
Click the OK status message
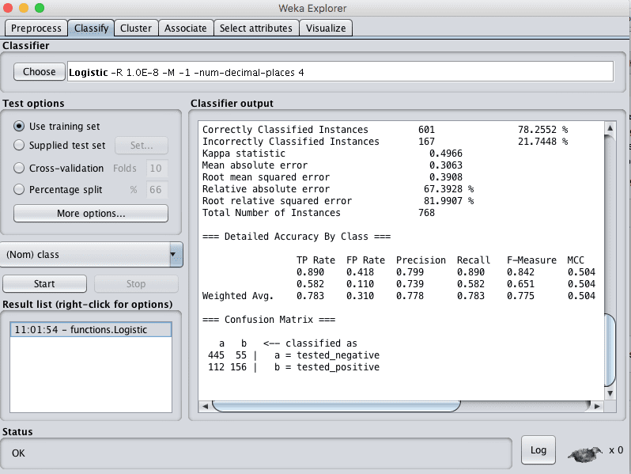18,453
